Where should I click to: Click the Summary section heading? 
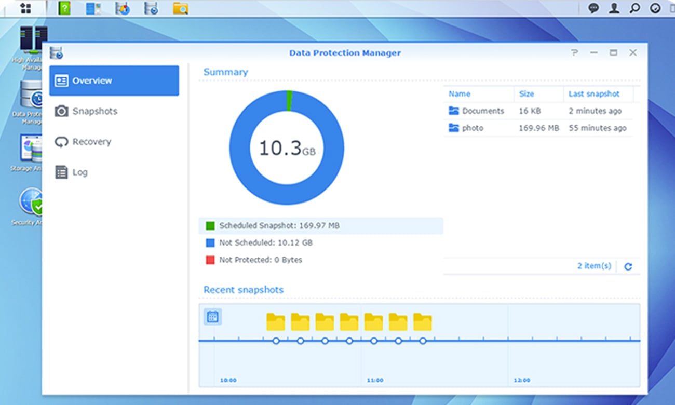tap(225, 72)
